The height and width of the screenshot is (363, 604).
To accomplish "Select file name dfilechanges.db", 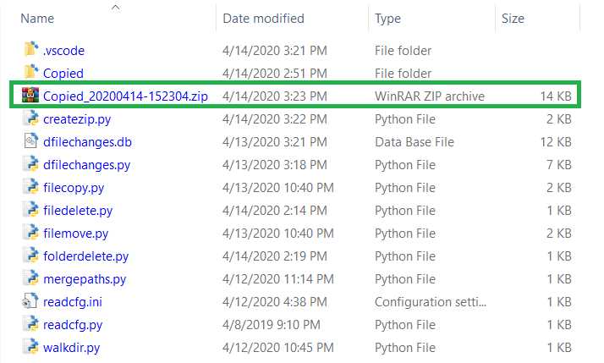I will 87,142.
